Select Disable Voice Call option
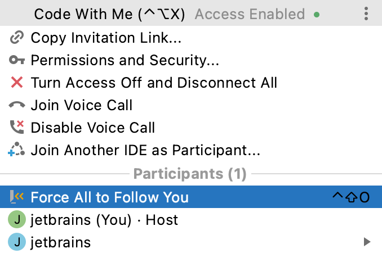 (x=92, y=128)
